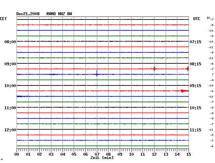Viewport: 215px width, 163px height.
Task: Click the 15 minute axis tick label
Action: click(189, 154)
